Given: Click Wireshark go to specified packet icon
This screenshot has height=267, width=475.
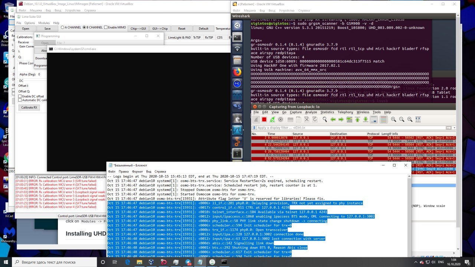Looking at the screenshot, I should point(349,119).
